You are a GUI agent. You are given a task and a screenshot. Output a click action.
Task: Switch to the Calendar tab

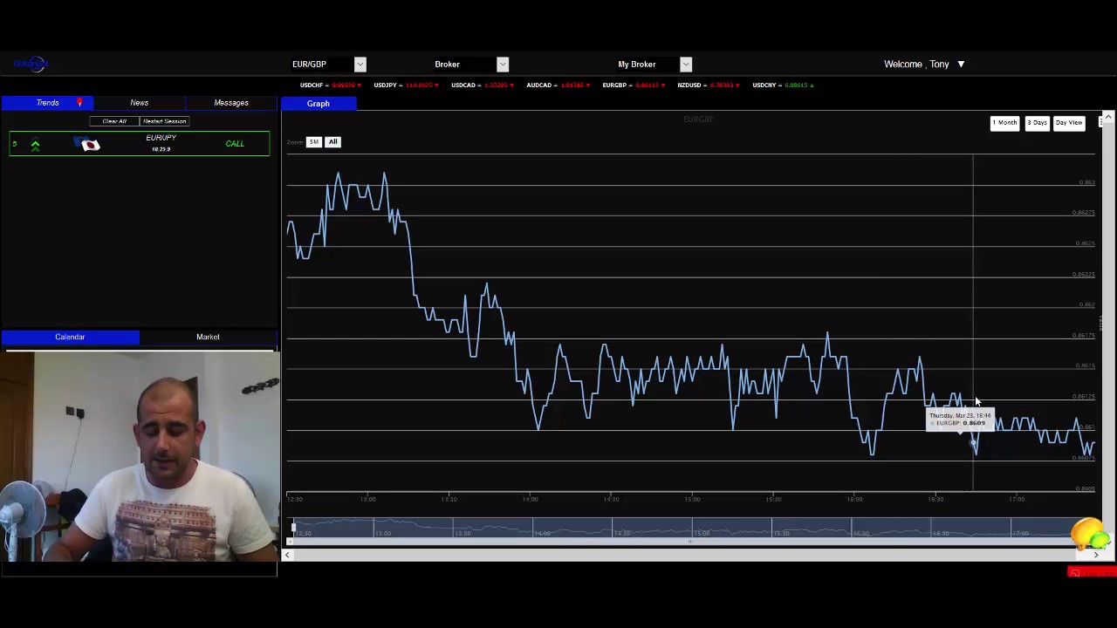click(x=70, y=337)
